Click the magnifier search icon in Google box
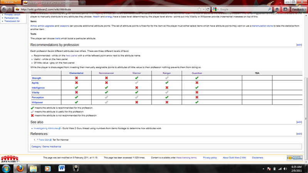Image resolution: width=308 pixels, height=173 pixels. 269,9
